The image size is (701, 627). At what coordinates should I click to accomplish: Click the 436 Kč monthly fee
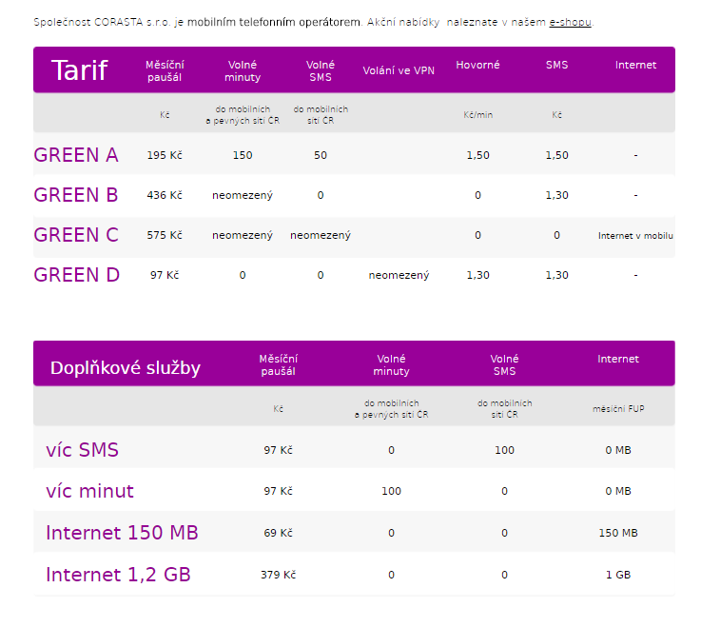[165, 195]
